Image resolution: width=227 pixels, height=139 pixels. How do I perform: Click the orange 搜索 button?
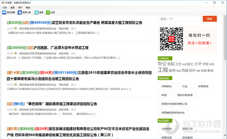[210, 19]
